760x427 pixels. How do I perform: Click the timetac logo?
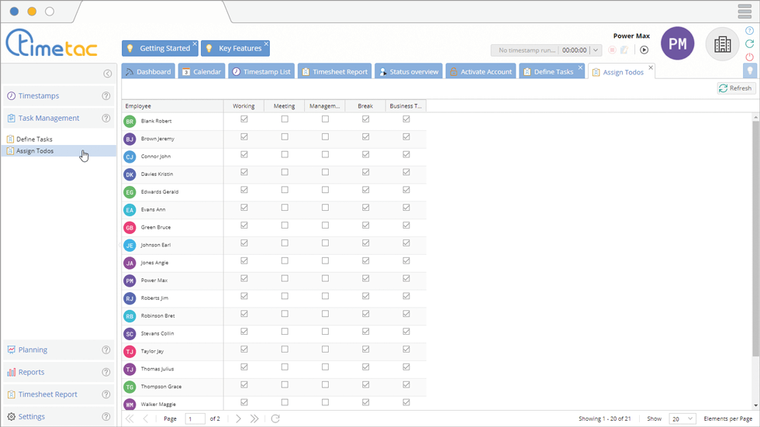[51, 43]
